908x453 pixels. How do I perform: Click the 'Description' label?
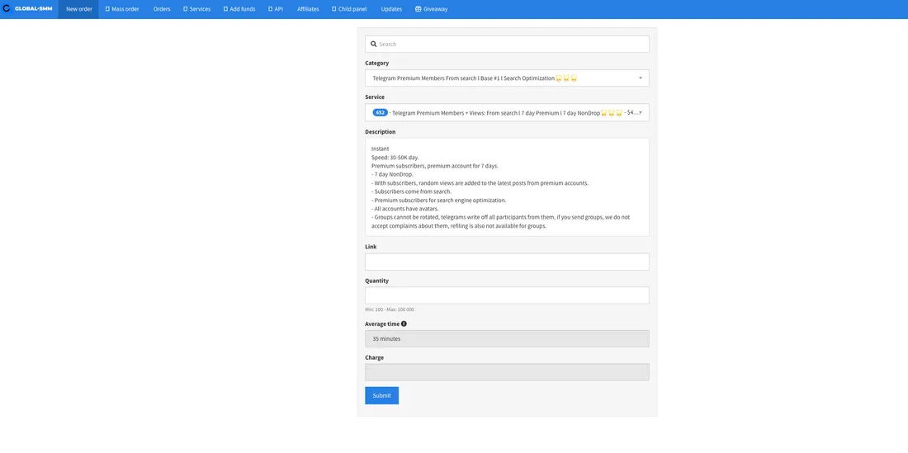tap(381, 132)
